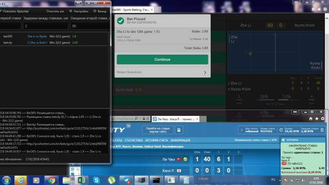This screenshot has width=329, height=185.
Task: Click RU language indicator in taskbar
Action: (x=273, y=179)
